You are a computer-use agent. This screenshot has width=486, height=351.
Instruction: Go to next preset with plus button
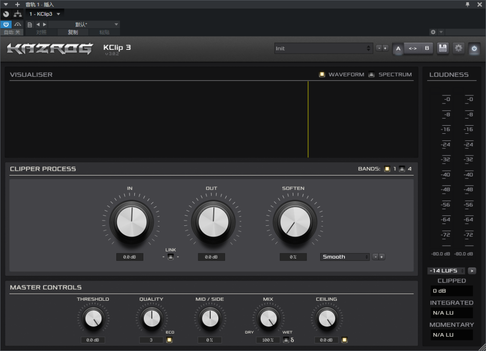[385, 48]
